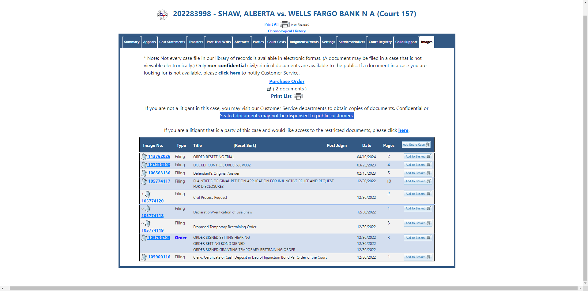
Task: Switch to the Summary tab
Action: (x=132, y=42)
